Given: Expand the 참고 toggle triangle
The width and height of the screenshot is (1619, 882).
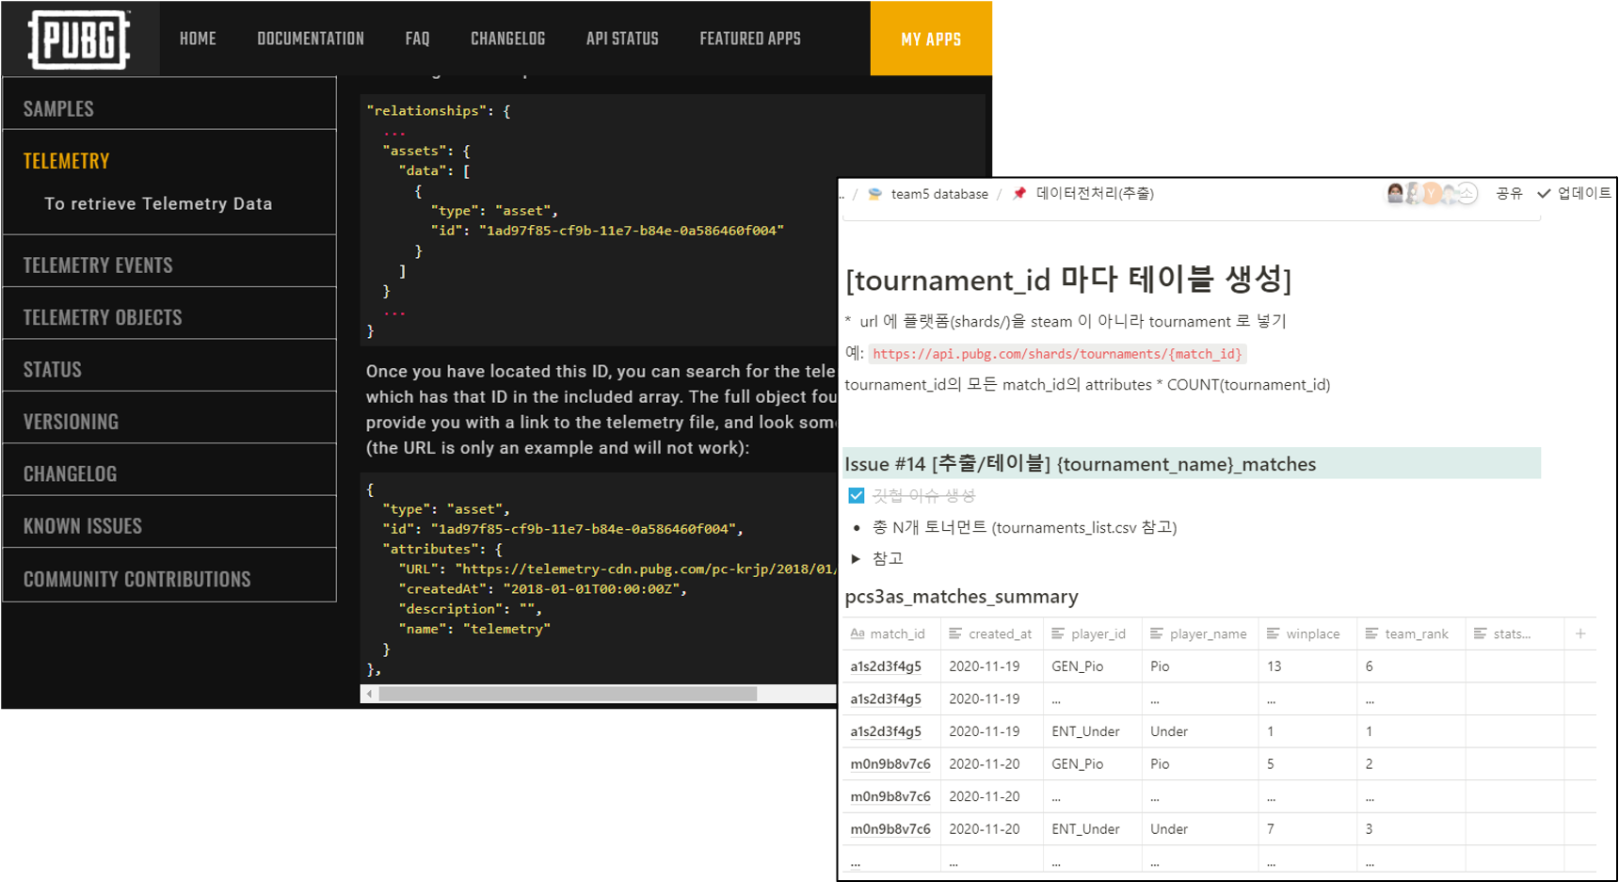Looking at the screenshot, I should pos(856,558).
